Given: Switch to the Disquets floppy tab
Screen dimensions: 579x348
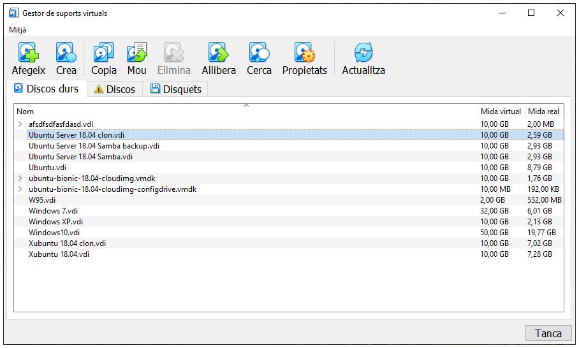Looking at the screenshot, I should click(x=175, y=89).
